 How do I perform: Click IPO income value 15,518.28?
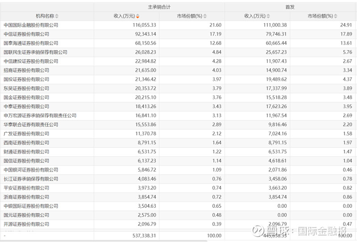point(276,97)
